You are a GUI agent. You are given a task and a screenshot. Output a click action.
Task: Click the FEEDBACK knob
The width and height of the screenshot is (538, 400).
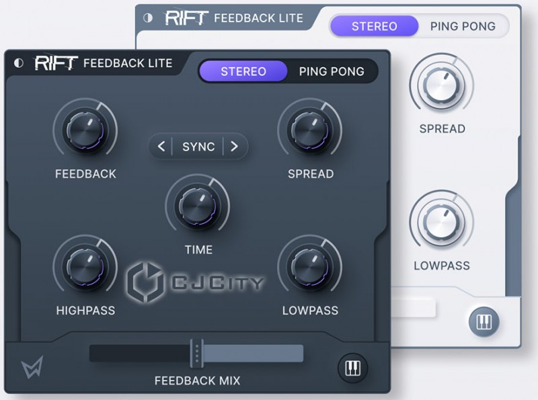tap(85, 130)
